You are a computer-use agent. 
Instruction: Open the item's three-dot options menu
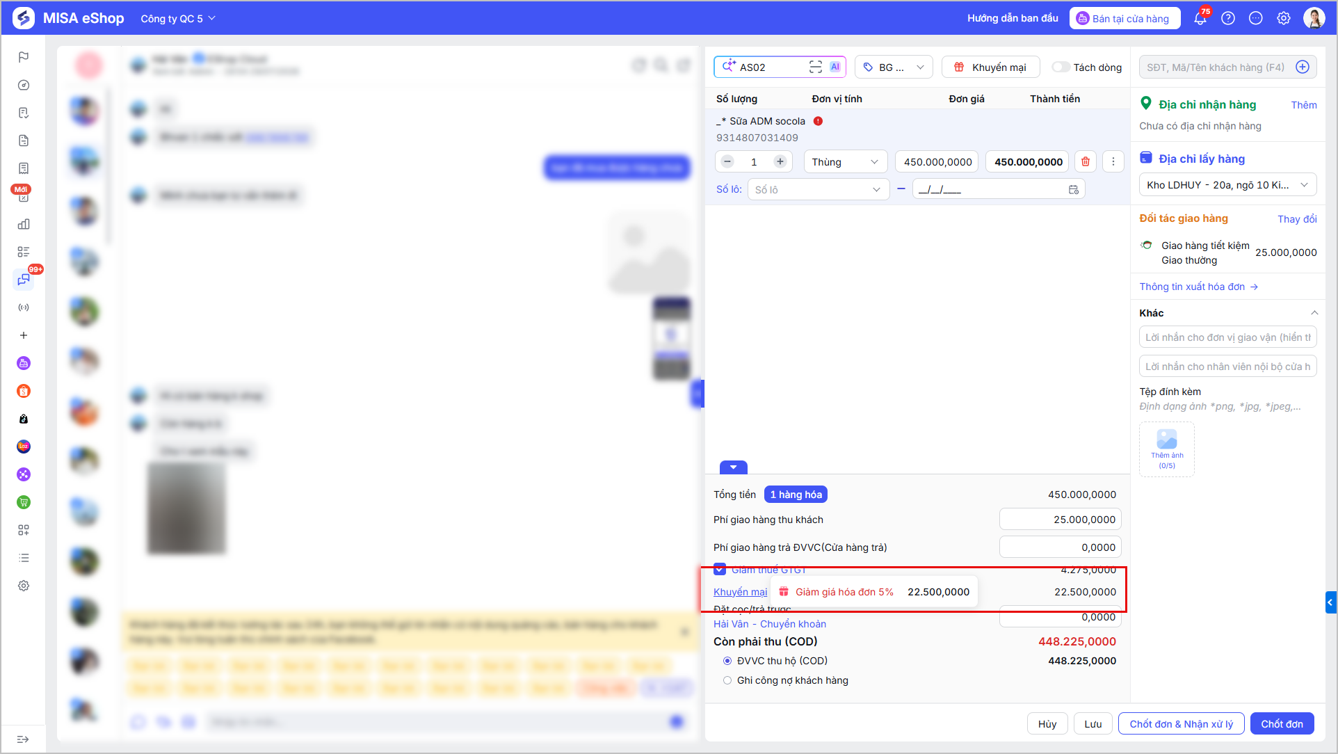click(x=1113, y=162)
